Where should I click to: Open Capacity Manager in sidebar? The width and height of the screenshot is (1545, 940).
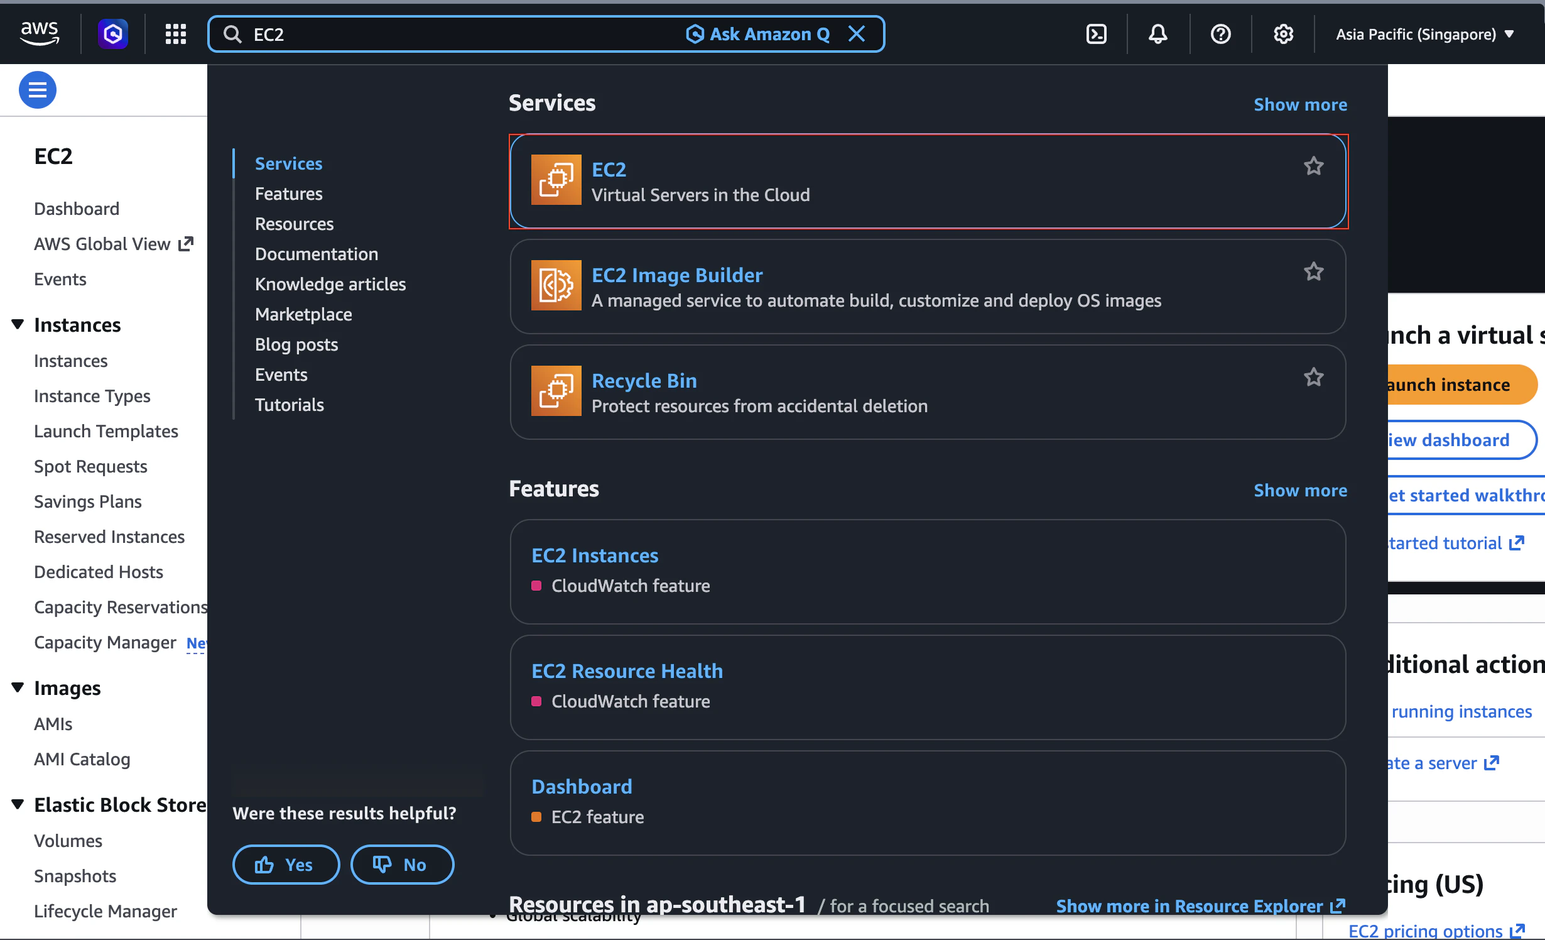coord(106,642)
